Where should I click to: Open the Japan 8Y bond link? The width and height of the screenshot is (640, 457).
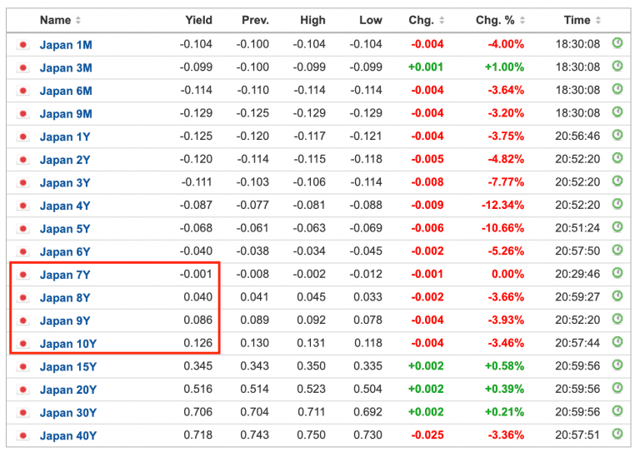(65, 298)
